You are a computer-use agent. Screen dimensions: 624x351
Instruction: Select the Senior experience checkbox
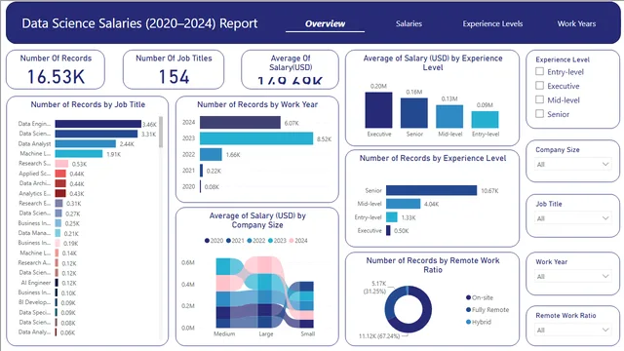coord(539,113)
